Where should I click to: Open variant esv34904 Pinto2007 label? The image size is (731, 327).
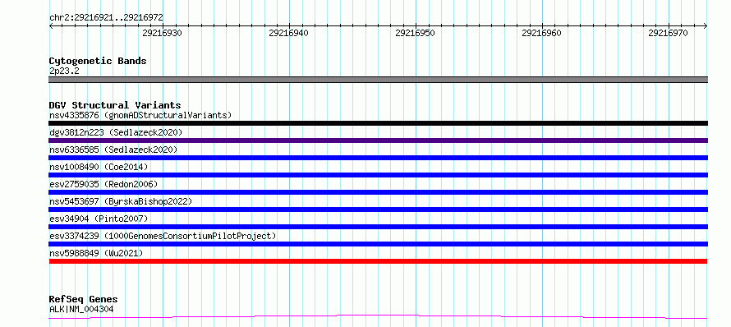tap(99, 219)
